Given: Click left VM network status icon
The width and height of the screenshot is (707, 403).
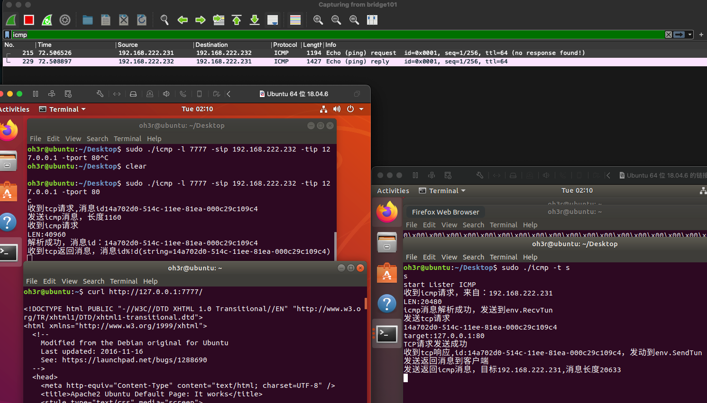Looking at the screenshot, I should pyautogui.click(x=323, y=109).
